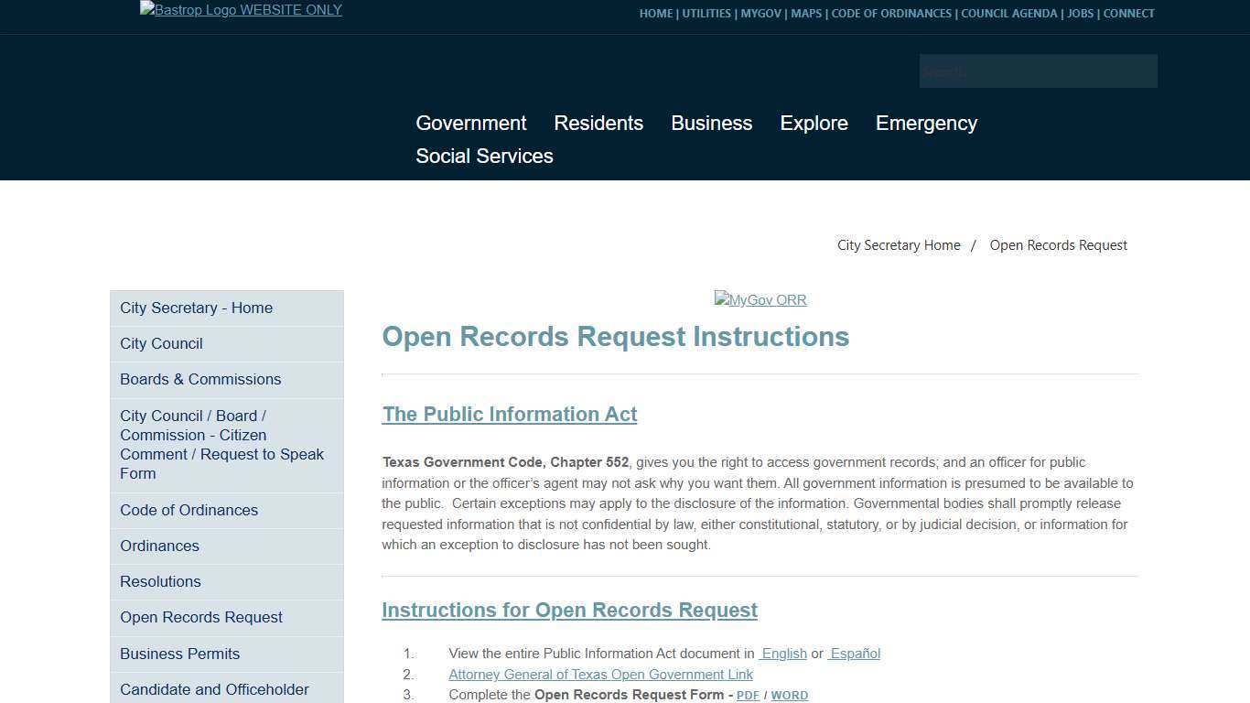Expand the Emergency menu
Viewport: 1250px width, 703px height.
[x=926, y=124]
